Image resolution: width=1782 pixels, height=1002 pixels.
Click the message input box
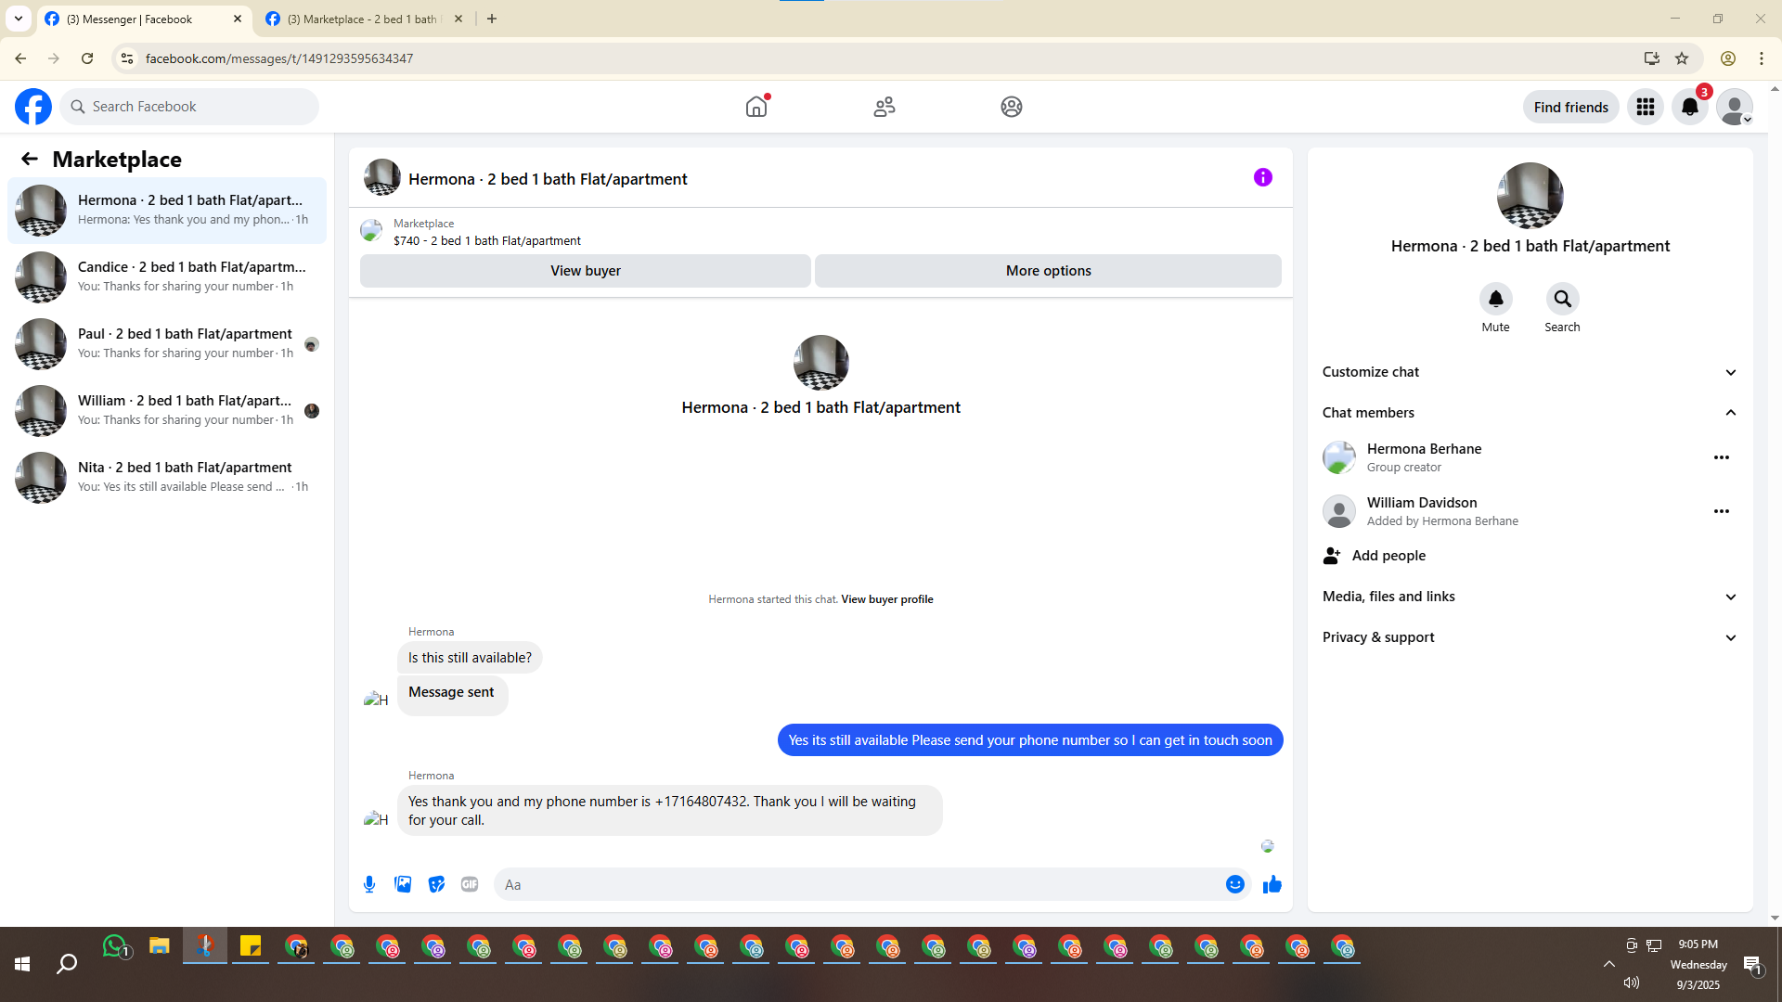coord(859,884)
